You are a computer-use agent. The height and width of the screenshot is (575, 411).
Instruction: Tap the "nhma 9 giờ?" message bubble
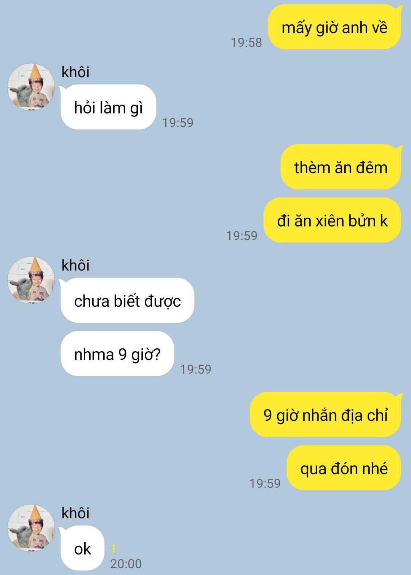[x=117, y=354]
